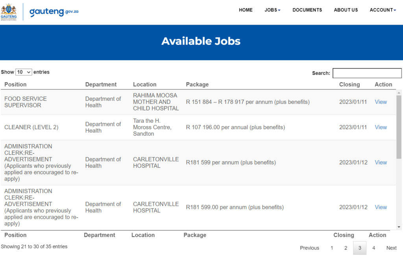View the Food Service Supervisor job
The image size is (403, 257).
click(381, 102)
